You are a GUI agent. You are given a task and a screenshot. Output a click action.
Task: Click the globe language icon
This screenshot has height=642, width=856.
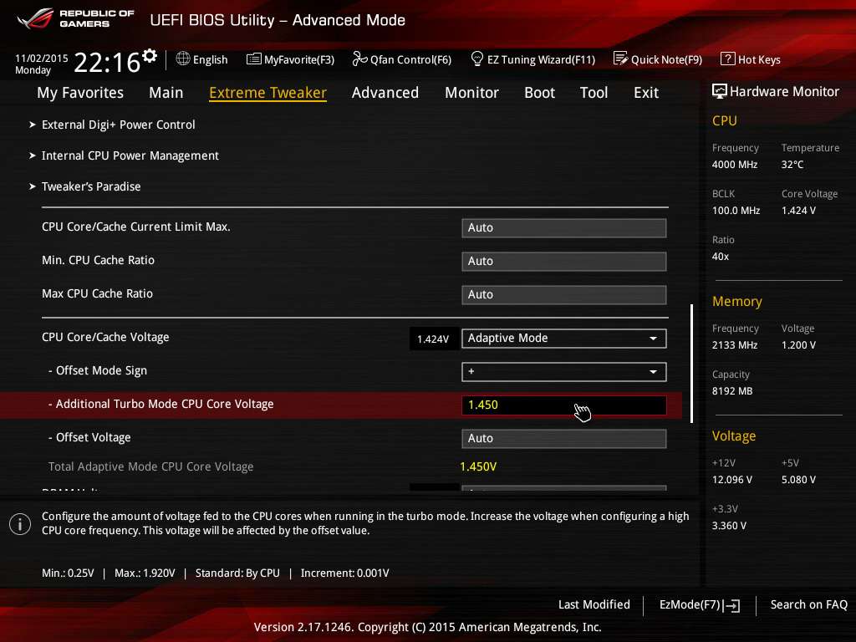point(183,59)
